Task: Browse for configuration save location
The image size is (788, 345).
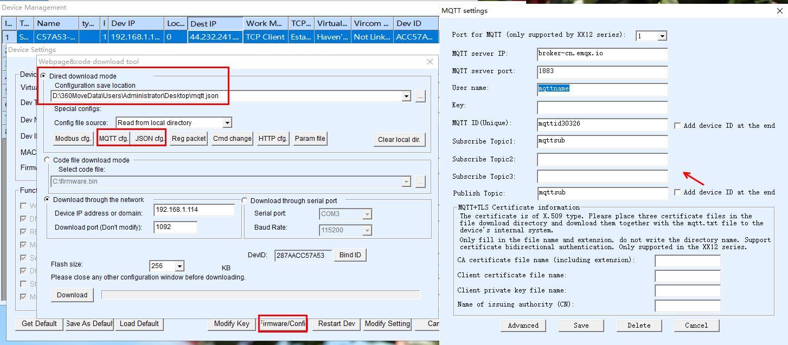Action: 420,96
